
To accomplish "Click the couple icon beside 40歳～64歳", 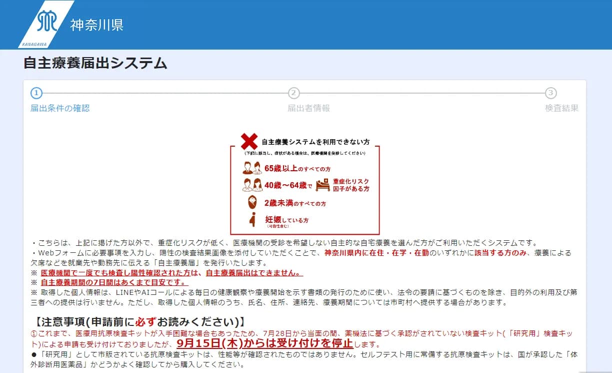I will click(x=252, y=185).
